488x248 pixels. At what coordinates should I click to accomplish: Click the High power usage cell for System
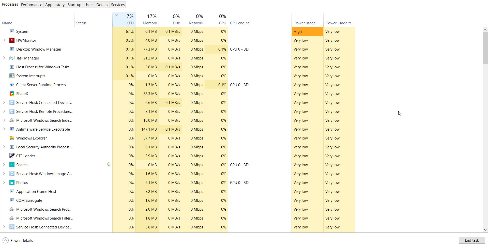(x=308, y=32)
